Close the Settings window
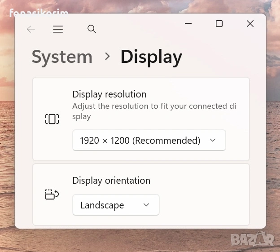 pos(250,24)
